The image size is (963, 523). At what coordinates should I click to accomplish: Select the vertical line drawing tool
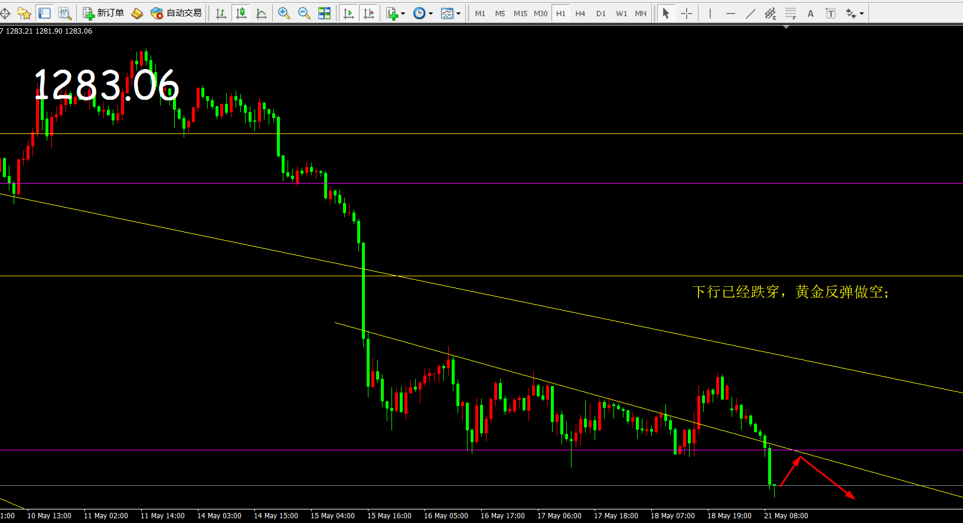[710, 13]
